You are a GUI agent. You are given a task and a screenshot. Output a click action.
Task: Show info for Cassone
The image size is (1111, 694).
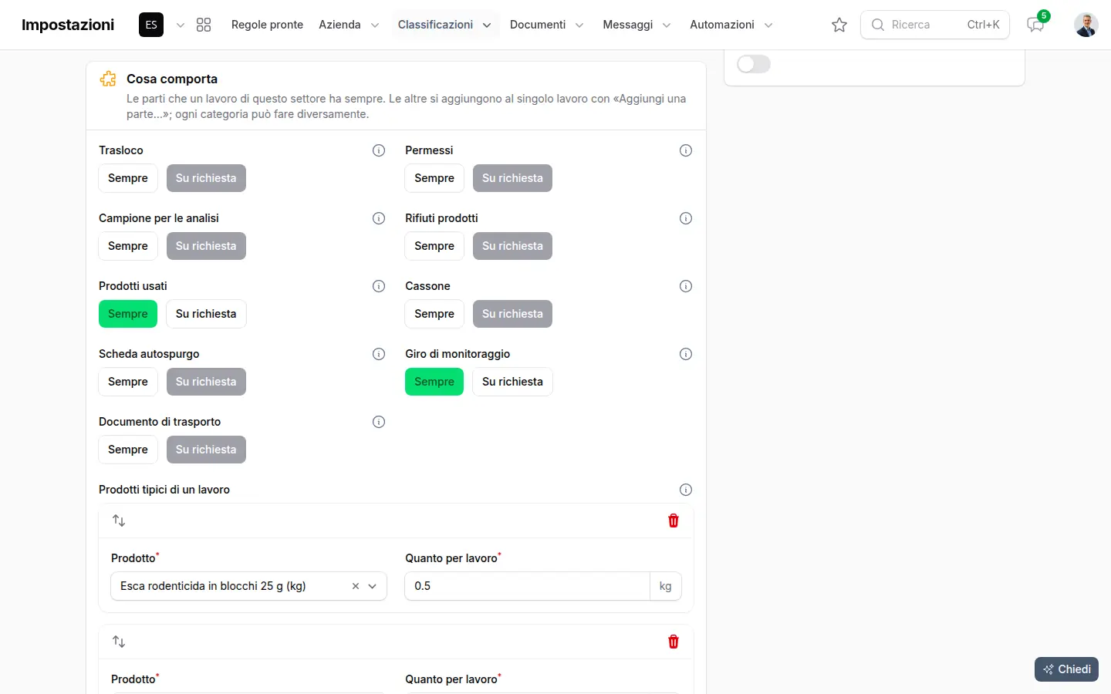pos(686,286)
